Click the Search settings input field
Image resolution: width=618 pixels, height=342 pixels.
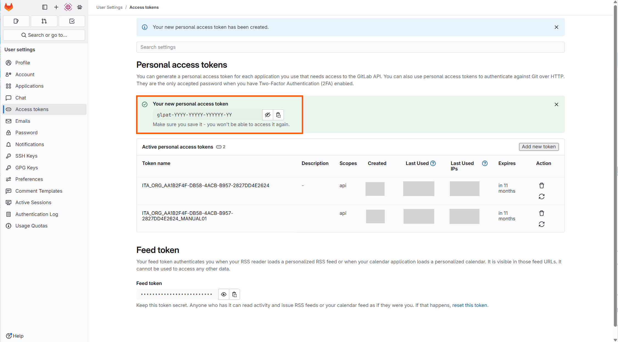[x=350, y=47]
